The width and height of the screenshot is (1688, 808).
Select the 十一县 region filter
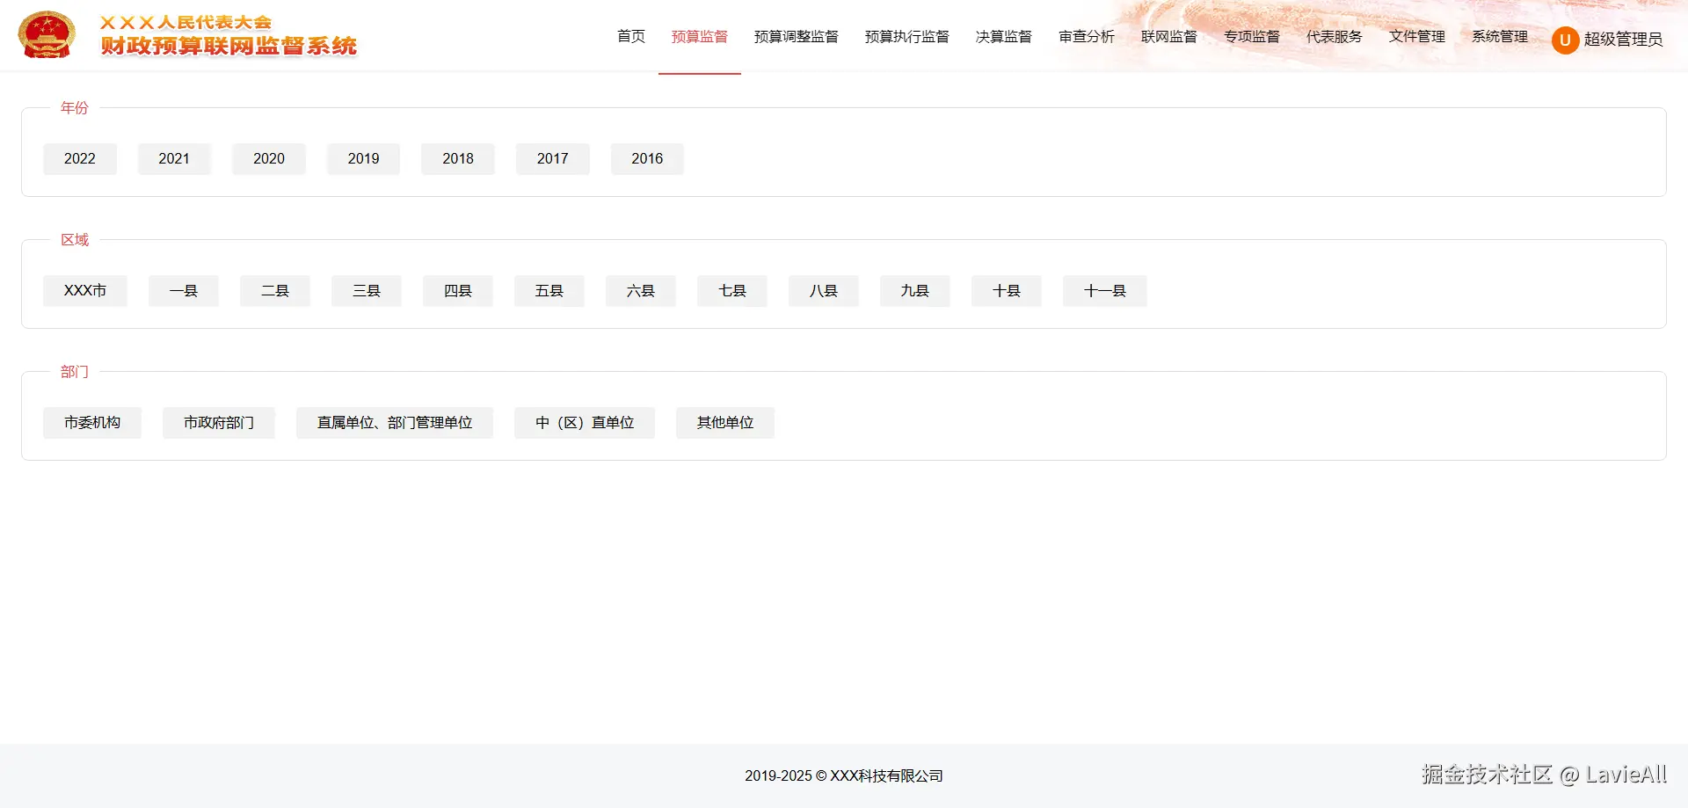click(x=1104, y=290)
